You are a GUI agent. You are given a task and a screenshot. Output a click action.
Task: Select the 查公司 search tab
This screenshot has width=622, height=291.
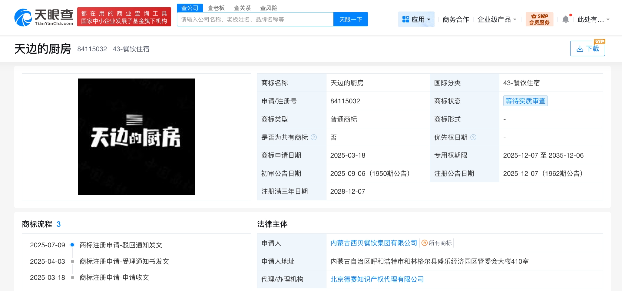(190, 8)
